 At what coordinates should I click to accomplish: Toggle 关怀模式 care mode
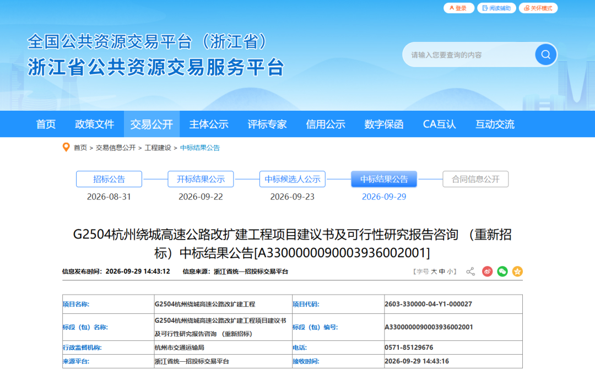tap(538, 8)
